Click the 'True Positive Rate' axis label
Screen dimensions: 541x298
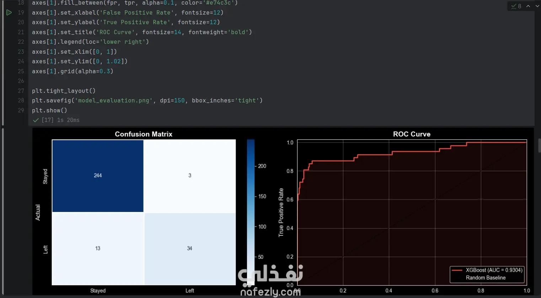[x=281, y=213]
